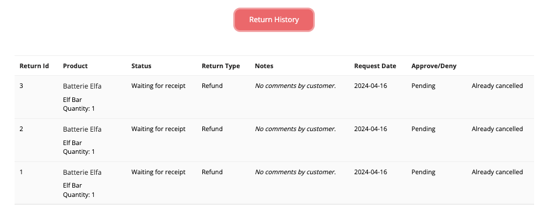Image resolution: width=544 pixels, height=215 pixels.
Task: Click Already cancelled text for return 1
Action: click(x=497, y=172)
